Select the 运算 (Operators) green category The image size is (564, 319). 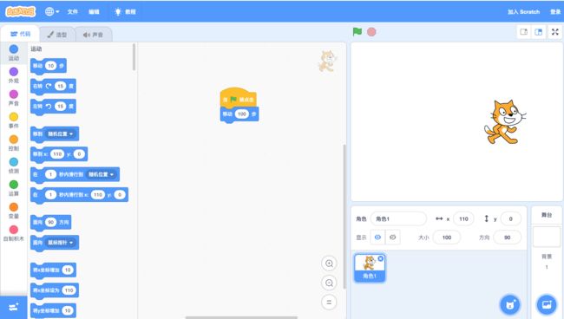[x=14, y=188]
